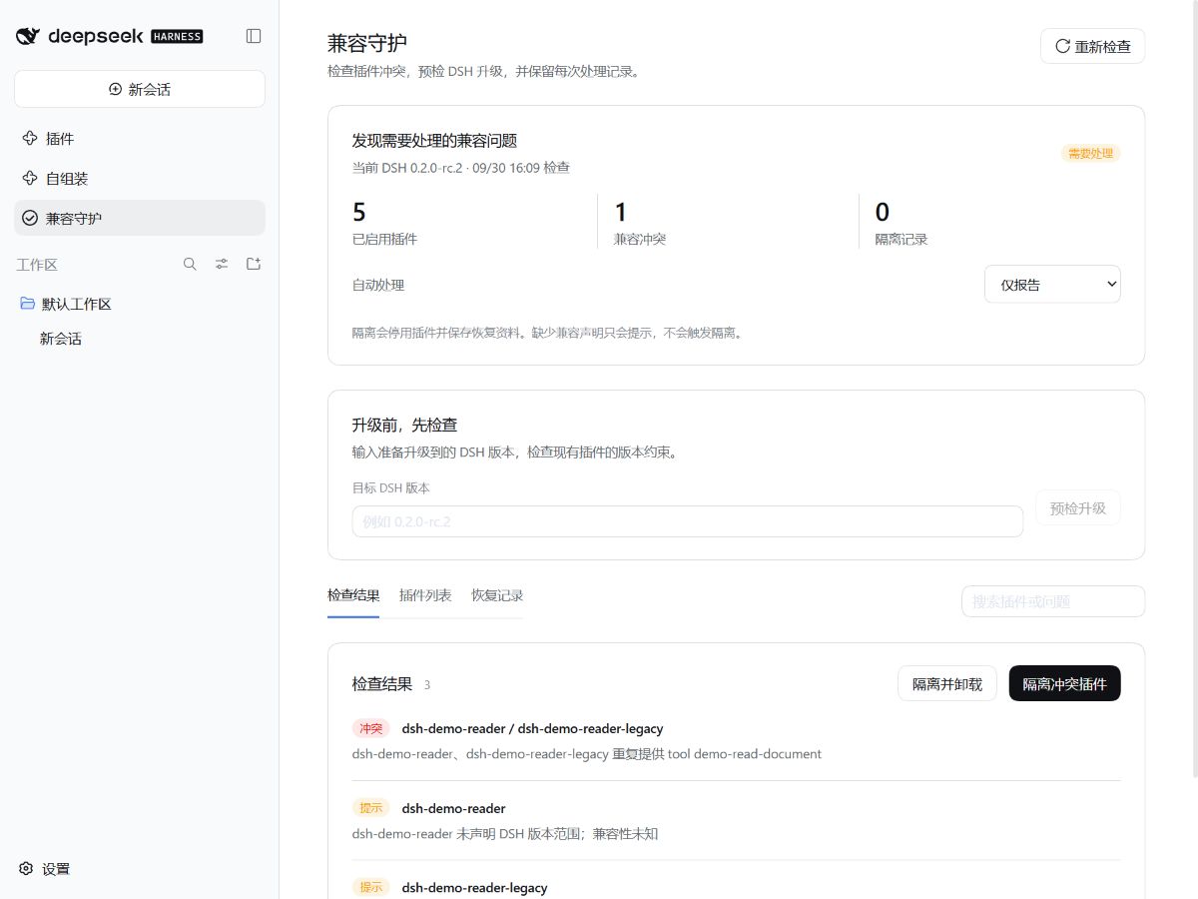Click the 隔离记录 count of 0

point(883,212)
